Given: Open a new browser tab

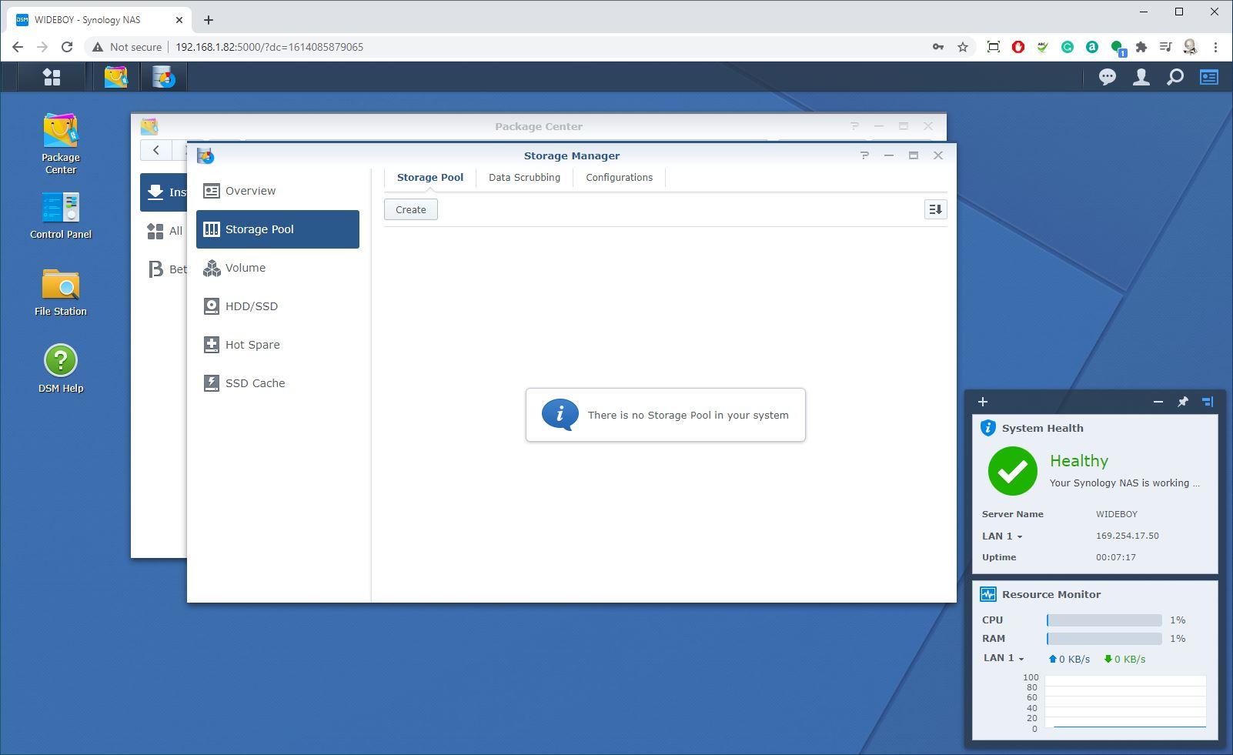Looking at the screenshot, I should click(x=209, y=20).
